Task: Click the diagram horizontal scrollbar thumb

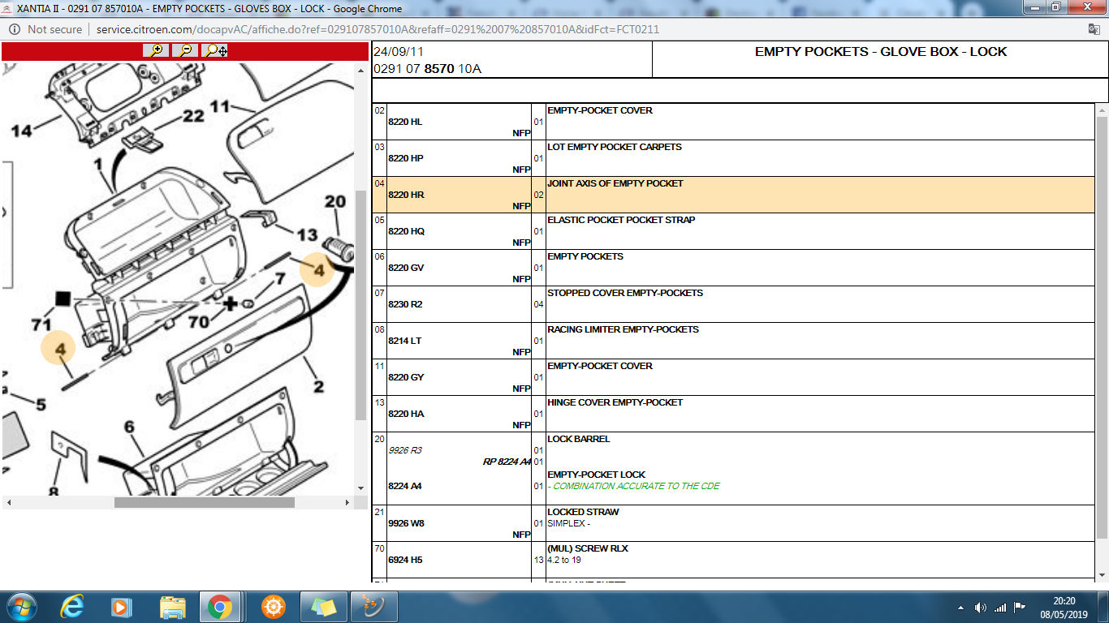Action: 205,503
